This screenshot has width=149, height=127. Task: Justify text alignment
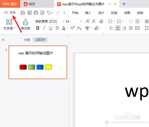tap(131, 28)
